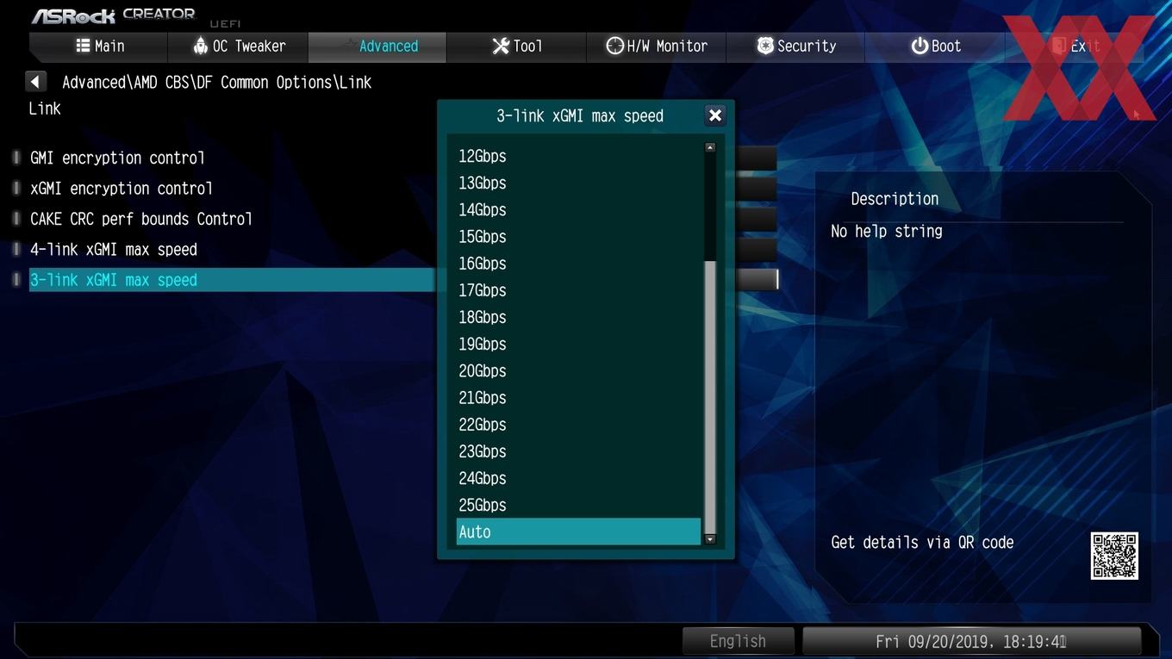Choose the 20Gbps entry

578,370
